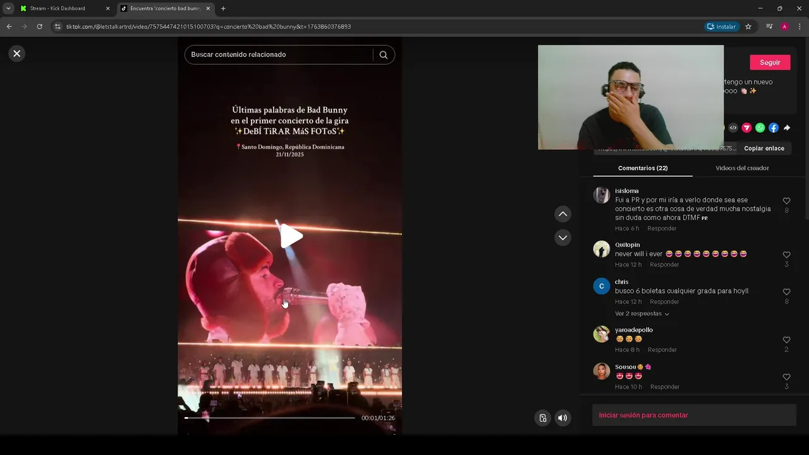Go back in browser history

click(9, 27)
